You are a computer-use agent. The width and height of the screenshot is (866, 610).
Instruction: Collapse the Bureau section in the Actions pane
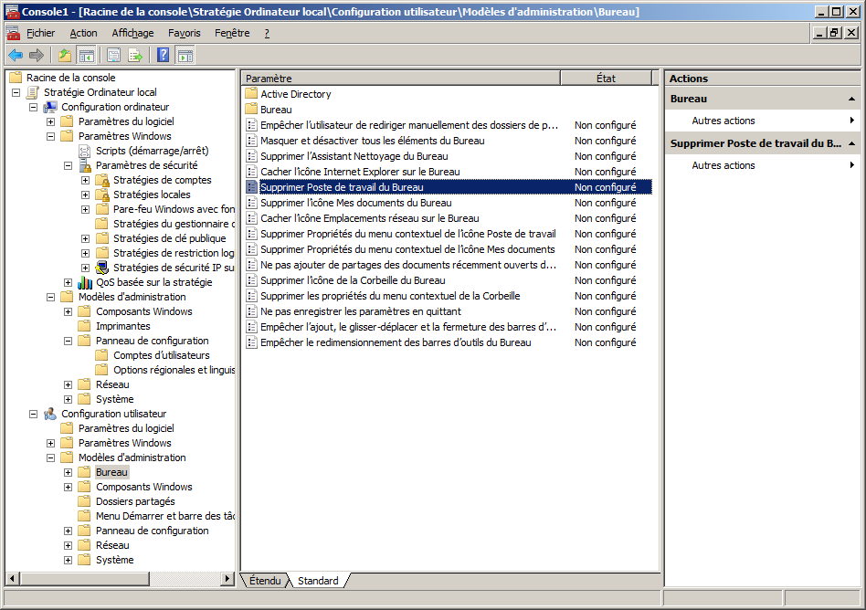[x=851, y=99]
